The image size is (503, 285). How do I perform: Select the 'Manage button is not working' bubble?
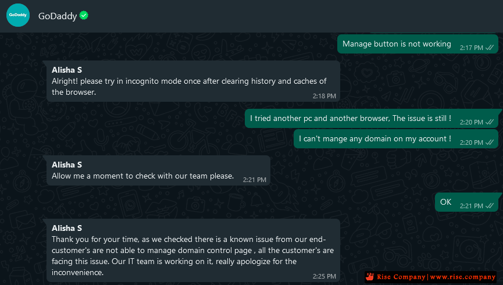click(418, 44)
